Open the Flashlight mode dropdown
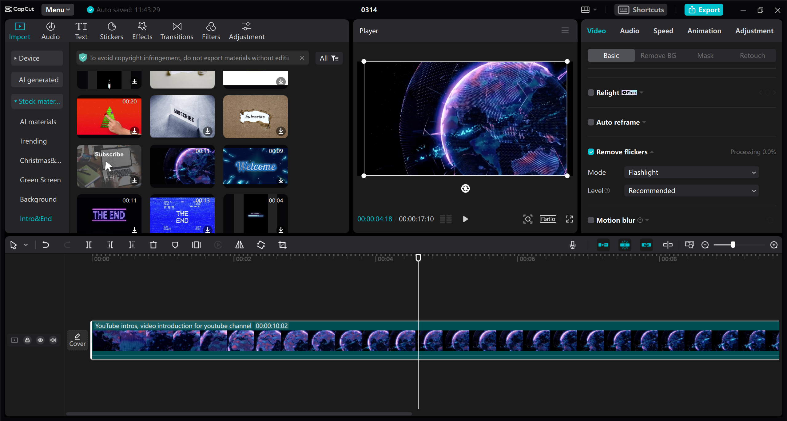The image size is (787, 421). pyautogui.click(x=691, y=172)
